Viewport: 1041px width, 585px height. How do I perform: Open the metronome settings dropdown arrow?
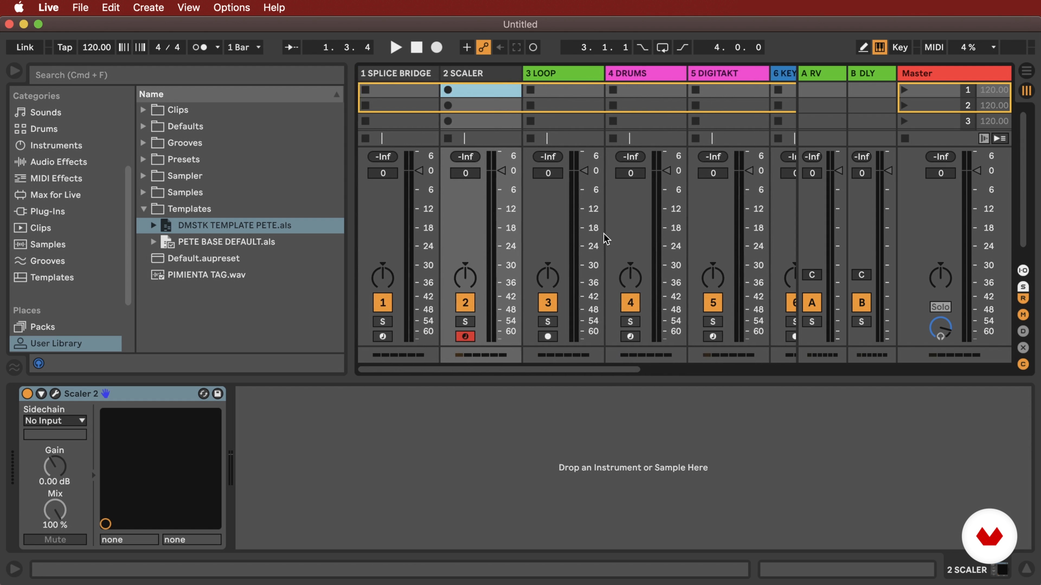(x=217, y=47)
